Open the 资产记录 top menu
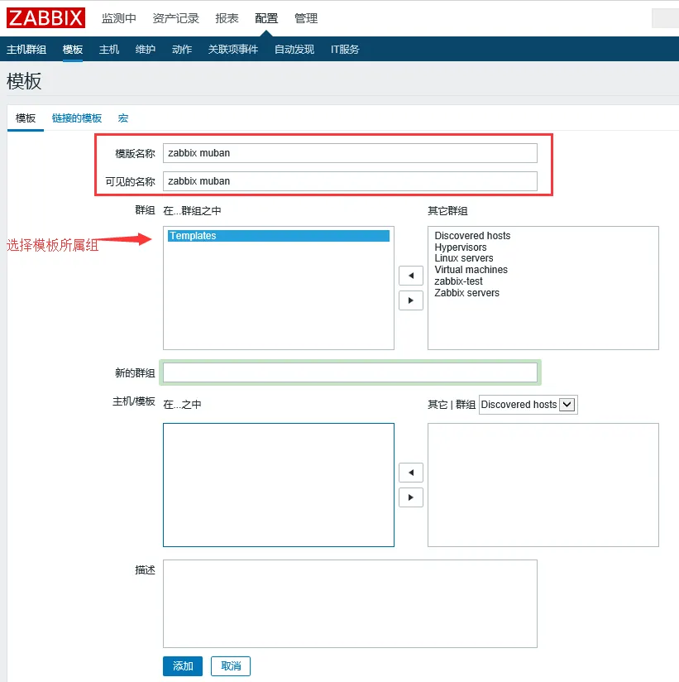Screen dimensions: 679x682 point(175,18)
